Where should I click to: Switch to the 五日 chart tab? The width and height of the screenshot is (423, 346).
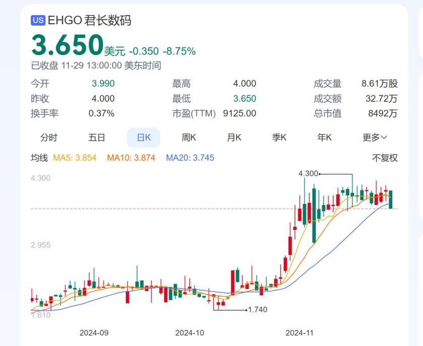click(96, 138)
